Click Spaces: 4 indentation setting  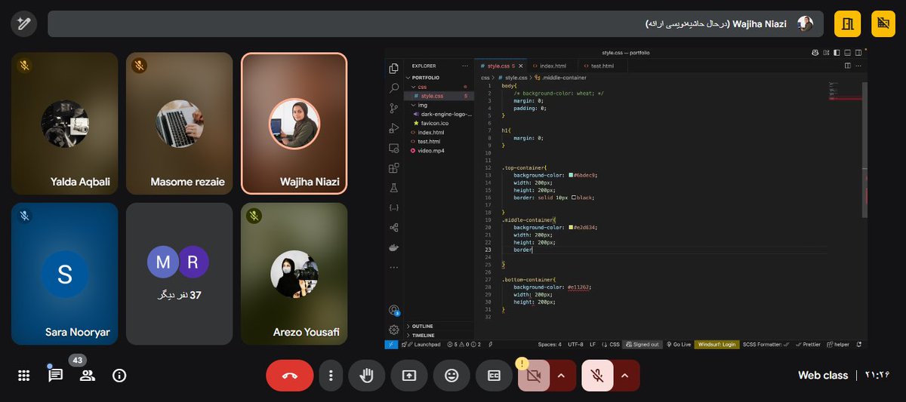tap(550, 344)
